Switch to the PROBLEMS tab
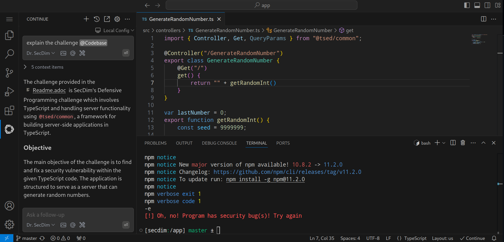 click(155, 143)
